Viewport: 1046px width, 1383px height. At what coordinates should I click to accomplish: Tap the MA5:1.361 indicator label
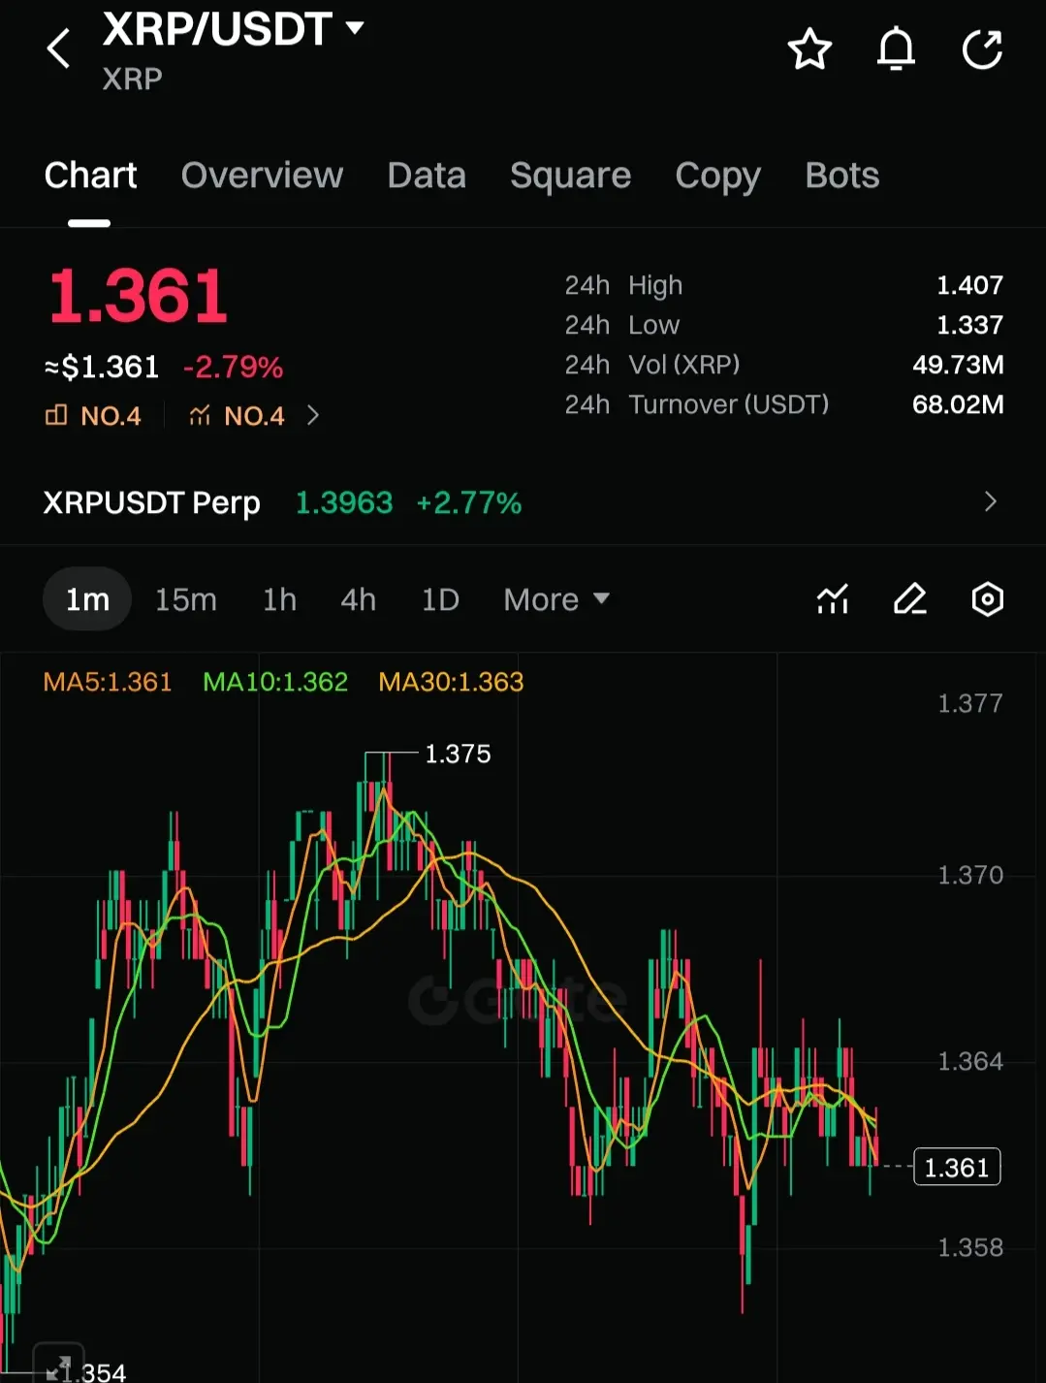pyautogui.click(x=108, y=682)
